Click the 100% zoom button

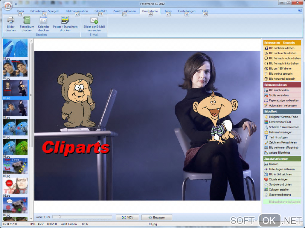click(x=127, y=217)
